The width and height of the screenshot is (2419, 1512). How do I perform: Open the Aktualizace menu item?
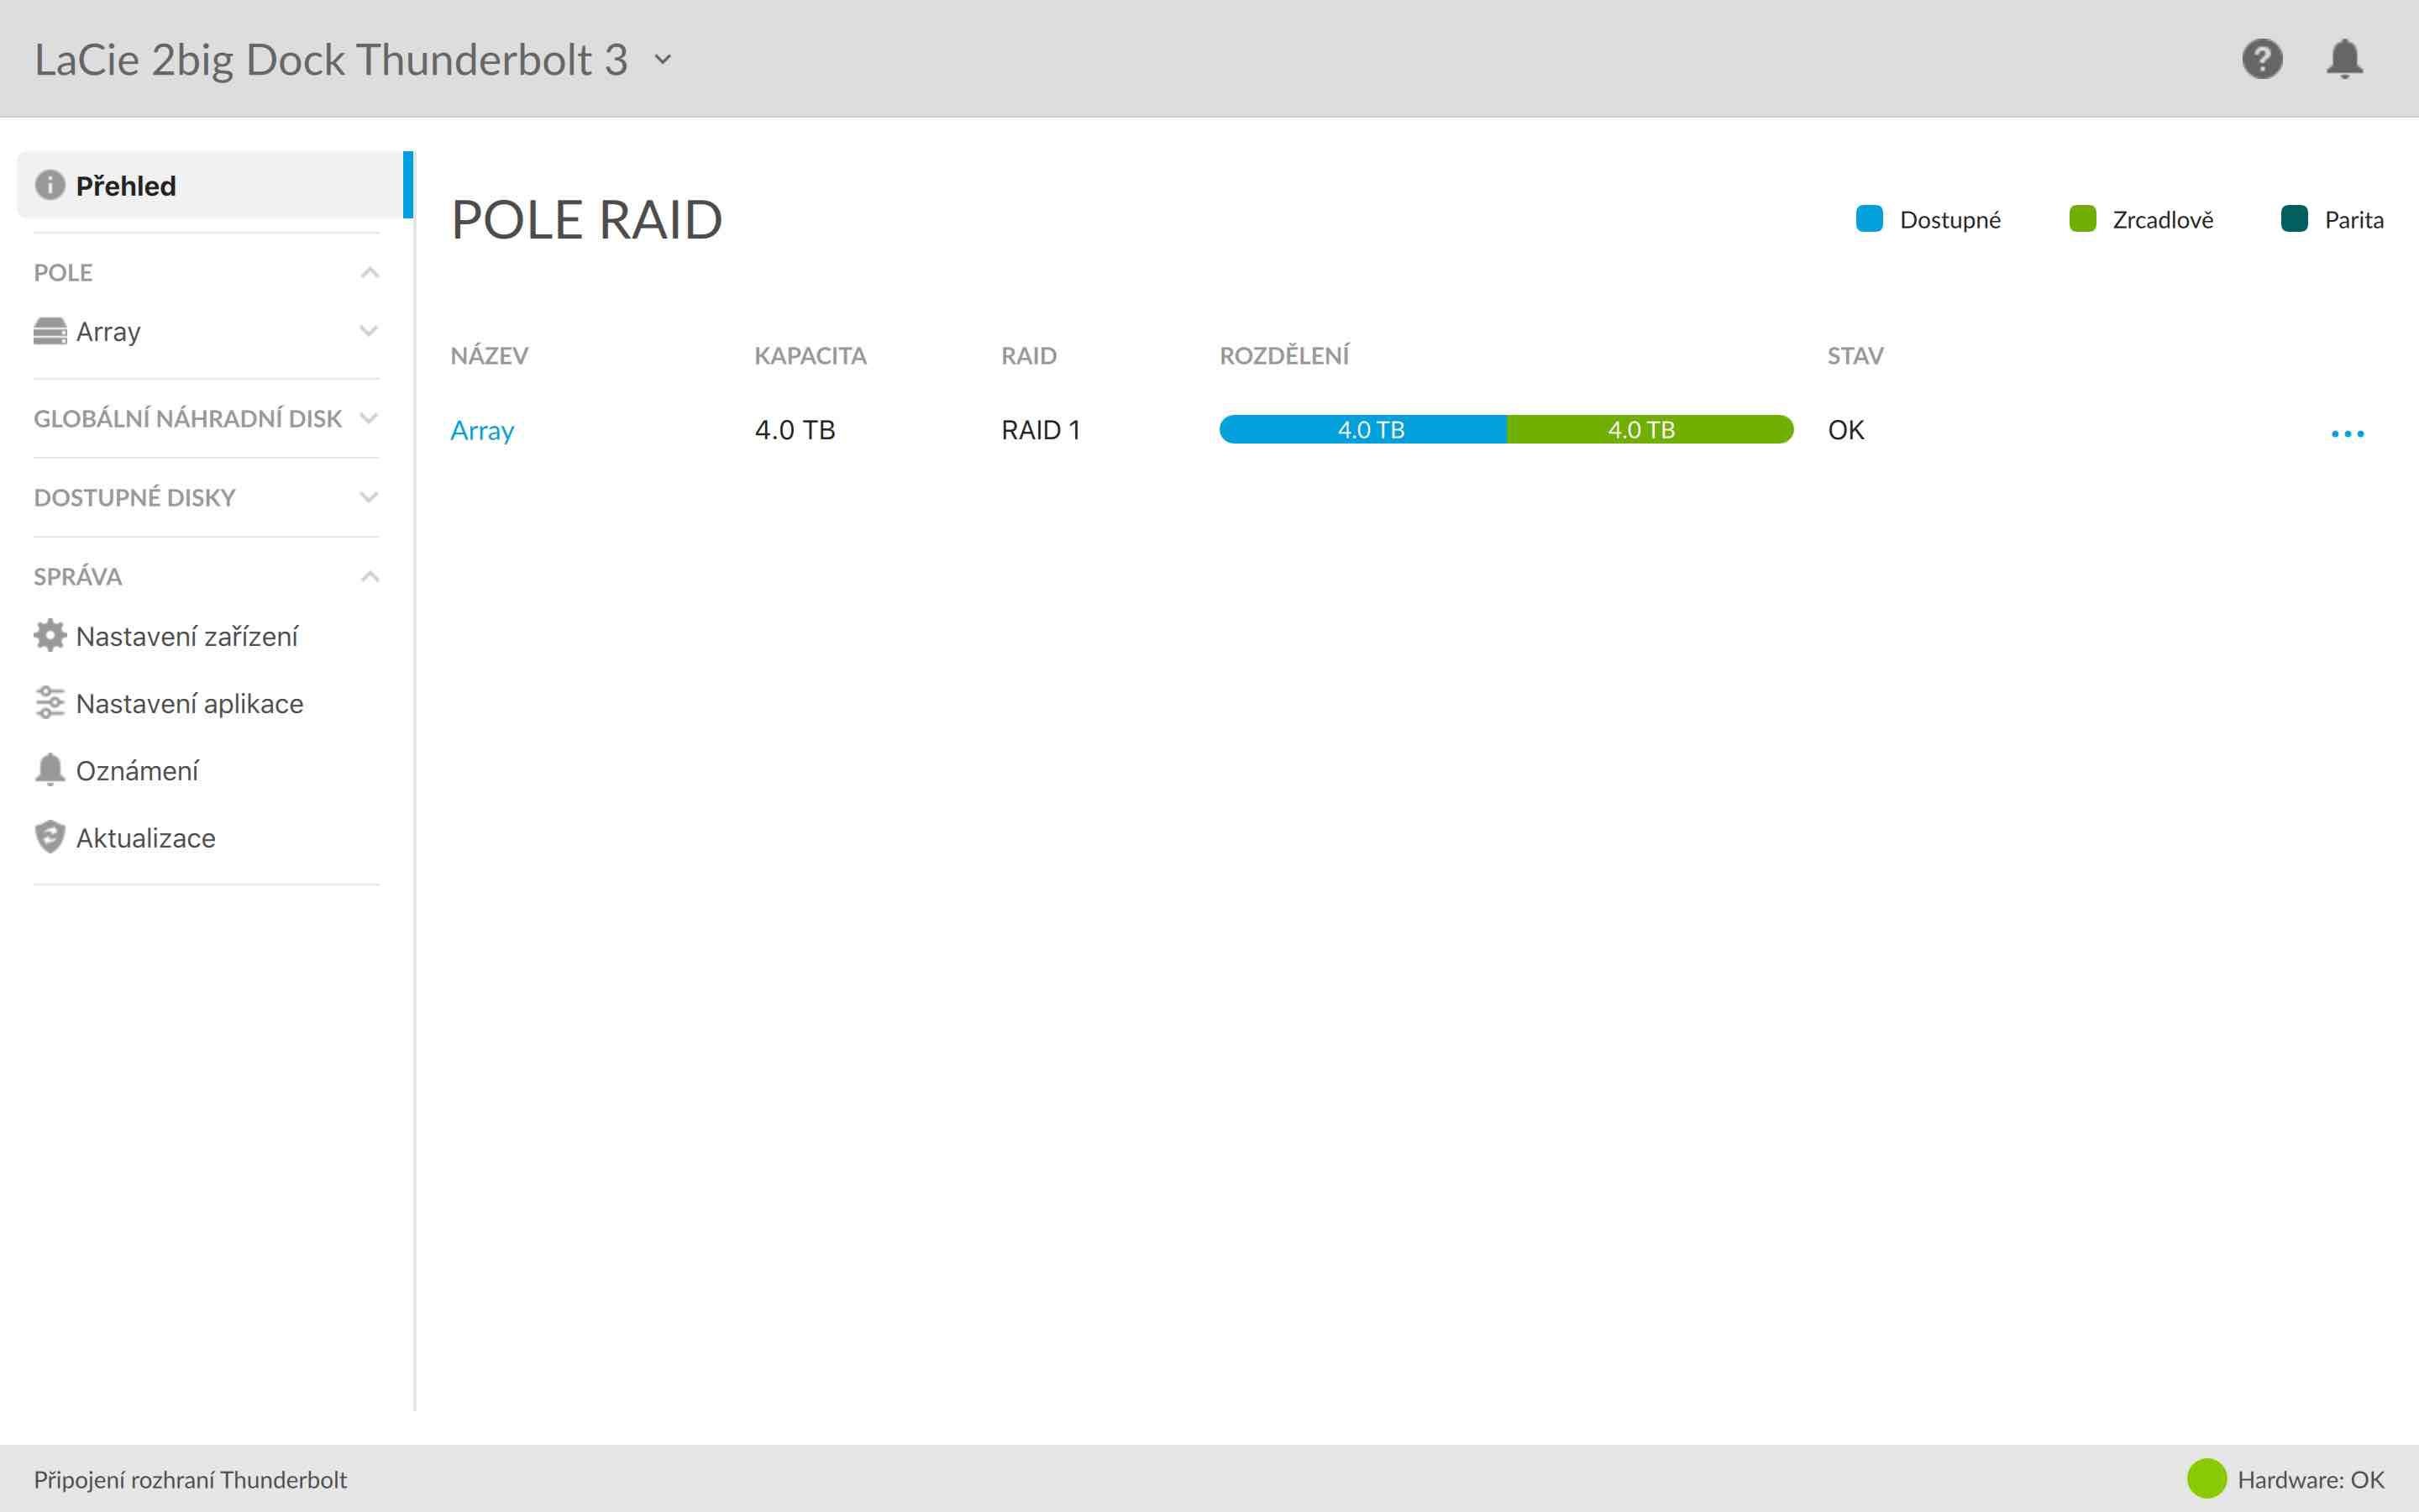pos(146,838)
